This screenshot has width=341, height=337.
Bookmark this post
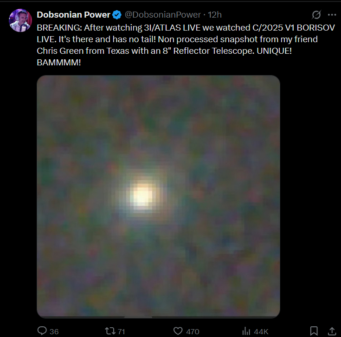(x=314, y=331)
